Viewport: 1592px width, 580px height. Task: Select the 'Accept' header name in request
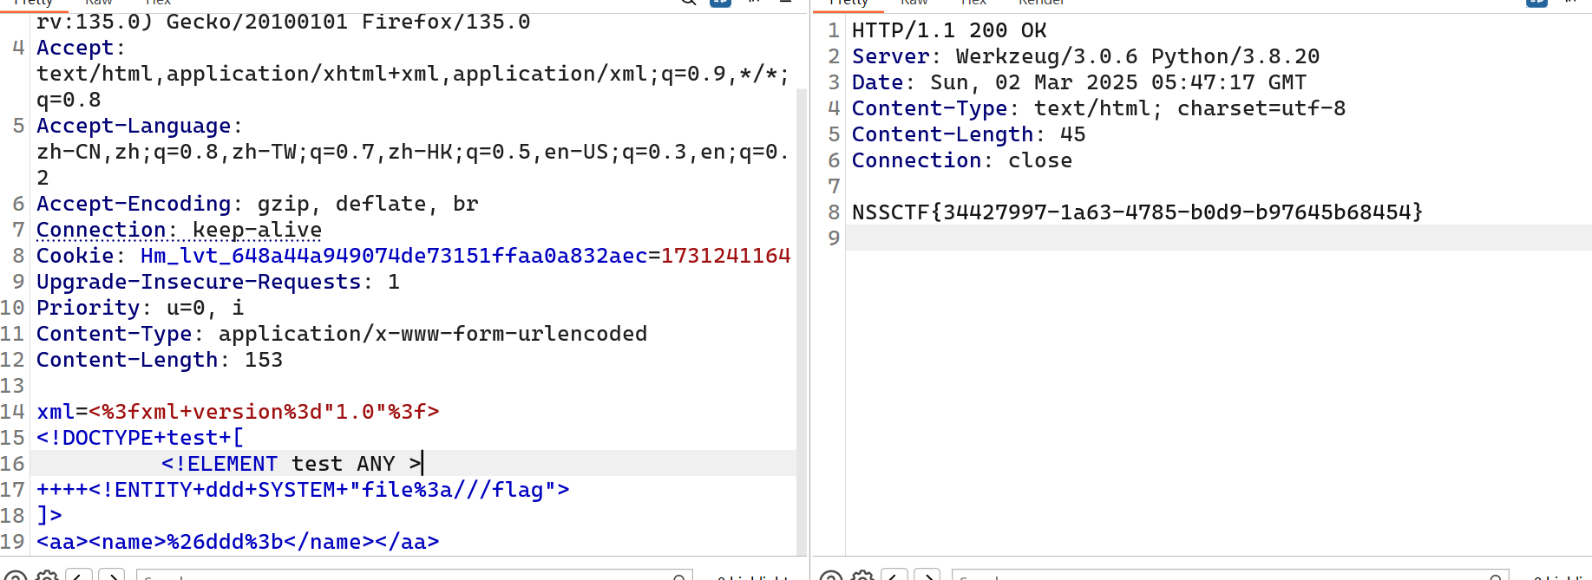point(75,48)
